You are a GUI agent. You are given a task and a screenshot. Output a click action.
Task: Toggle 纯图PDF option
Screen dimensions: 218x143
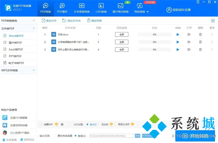click(x=42, y=124)
